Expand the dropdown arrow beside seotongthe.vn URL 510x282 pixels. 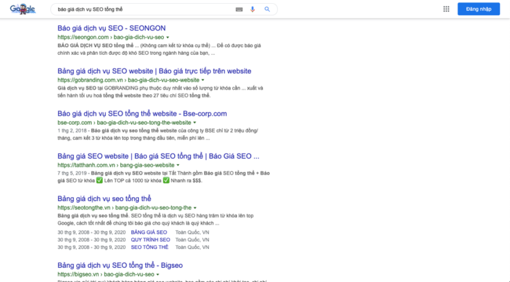195,208
